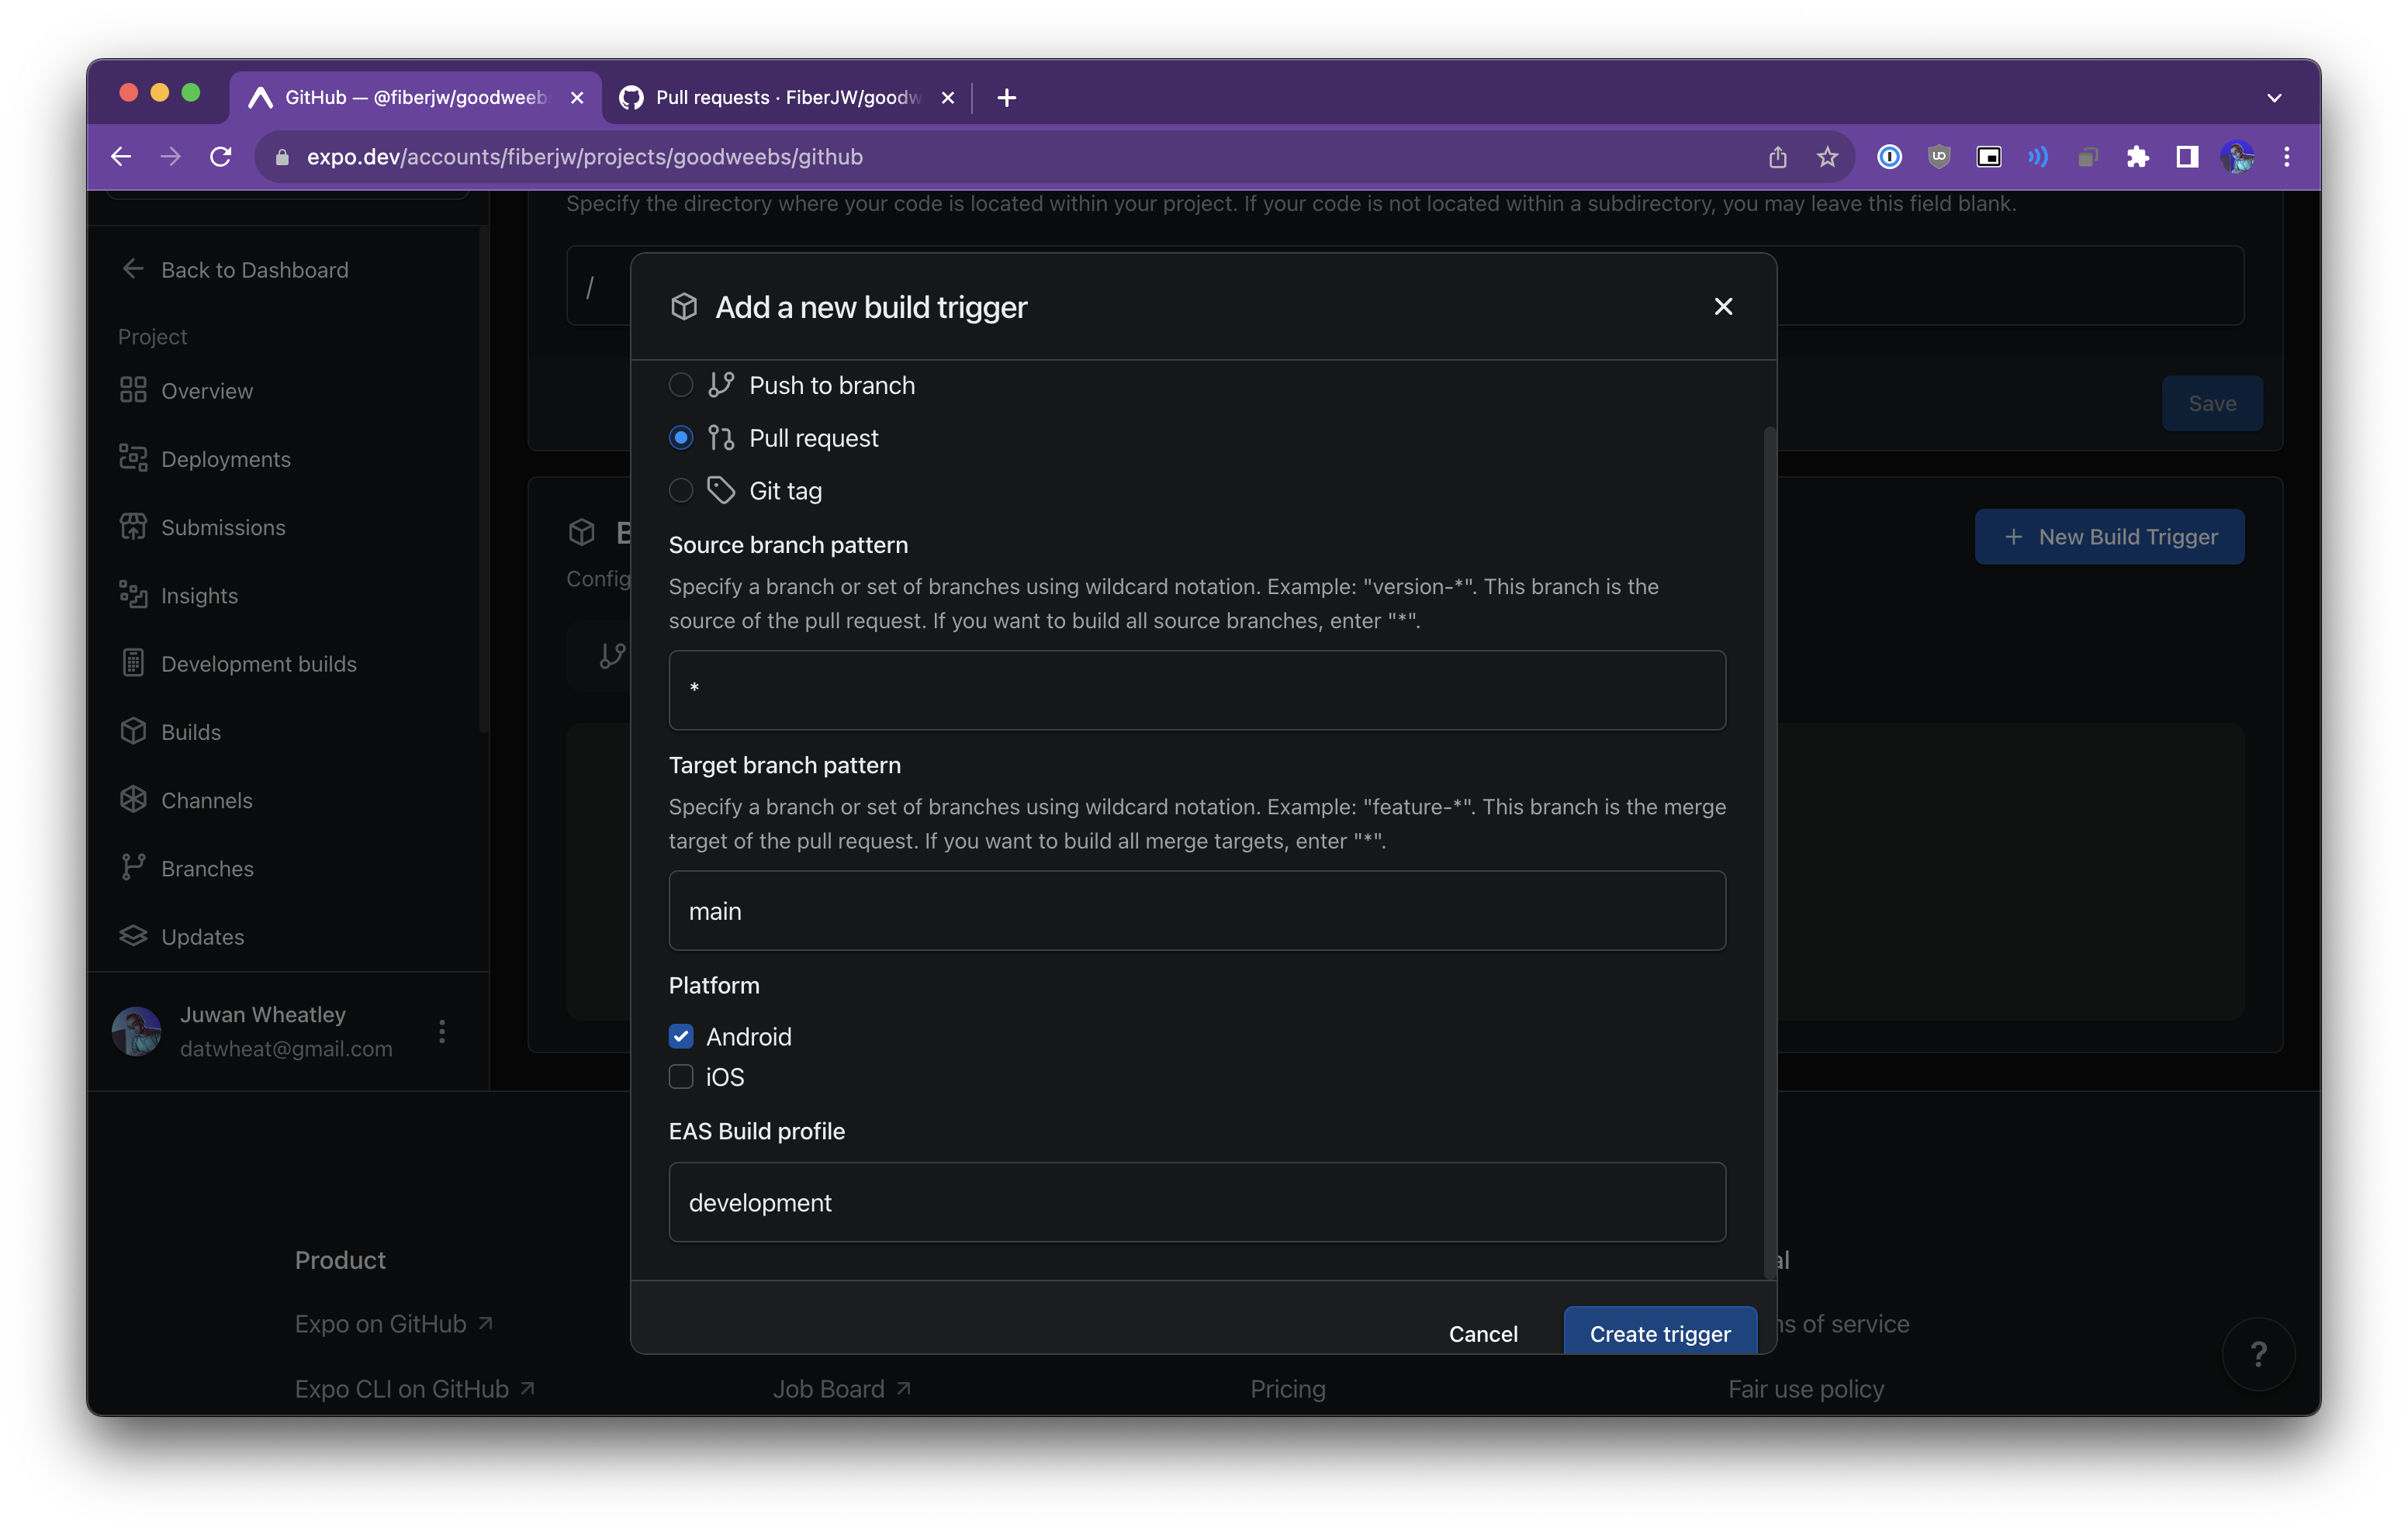The width and height of the screenshot is (2408, 1531).
Task: Open the Chrome three-dot menu
Action: click(x=2287, y=157)
